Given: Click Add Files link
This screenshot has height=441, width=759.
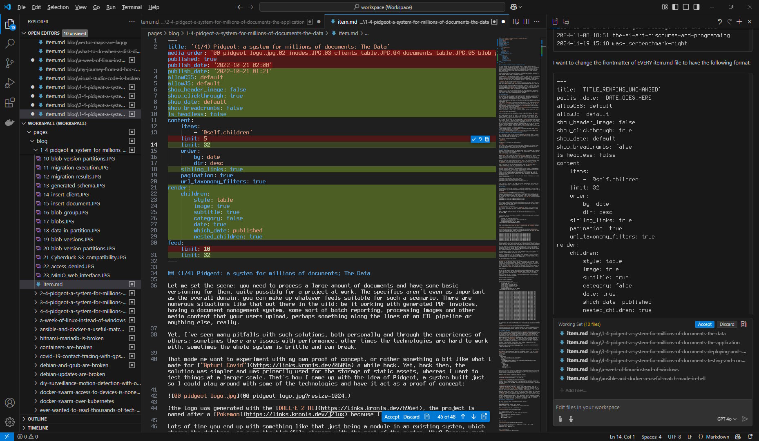Looking at the screenshot, I should coord(573,390).
